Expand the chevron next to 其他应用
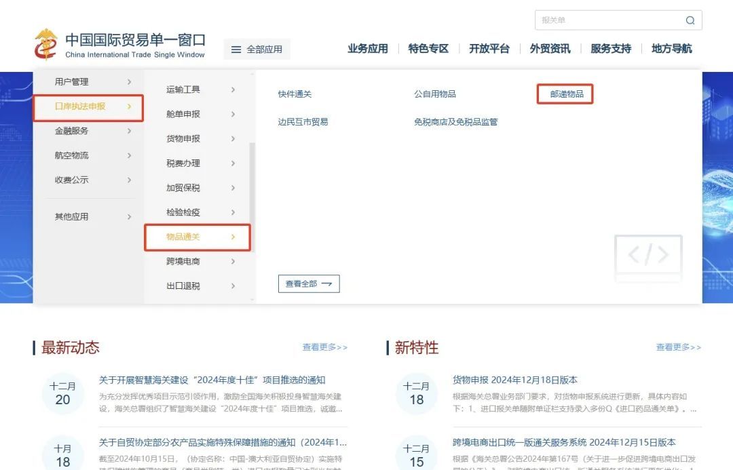The height and width of the screenshot is (470, 733). pos(129,217)
